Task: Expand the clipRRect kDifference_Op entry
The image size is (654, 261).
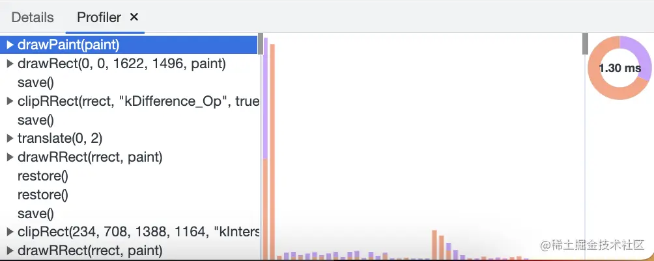Action: pos(10,101)
